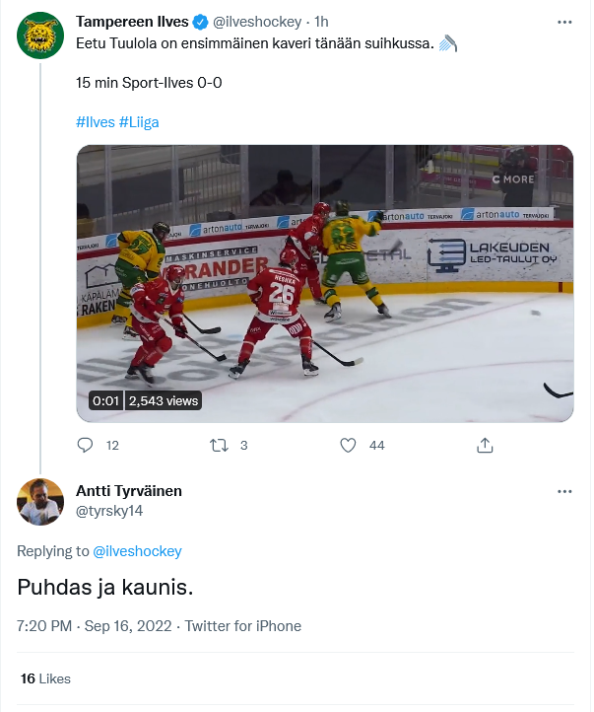Viewport: 594px width, 712px height.
Task: Click the Twitter for iPhone source label
Action: [242, 626]
